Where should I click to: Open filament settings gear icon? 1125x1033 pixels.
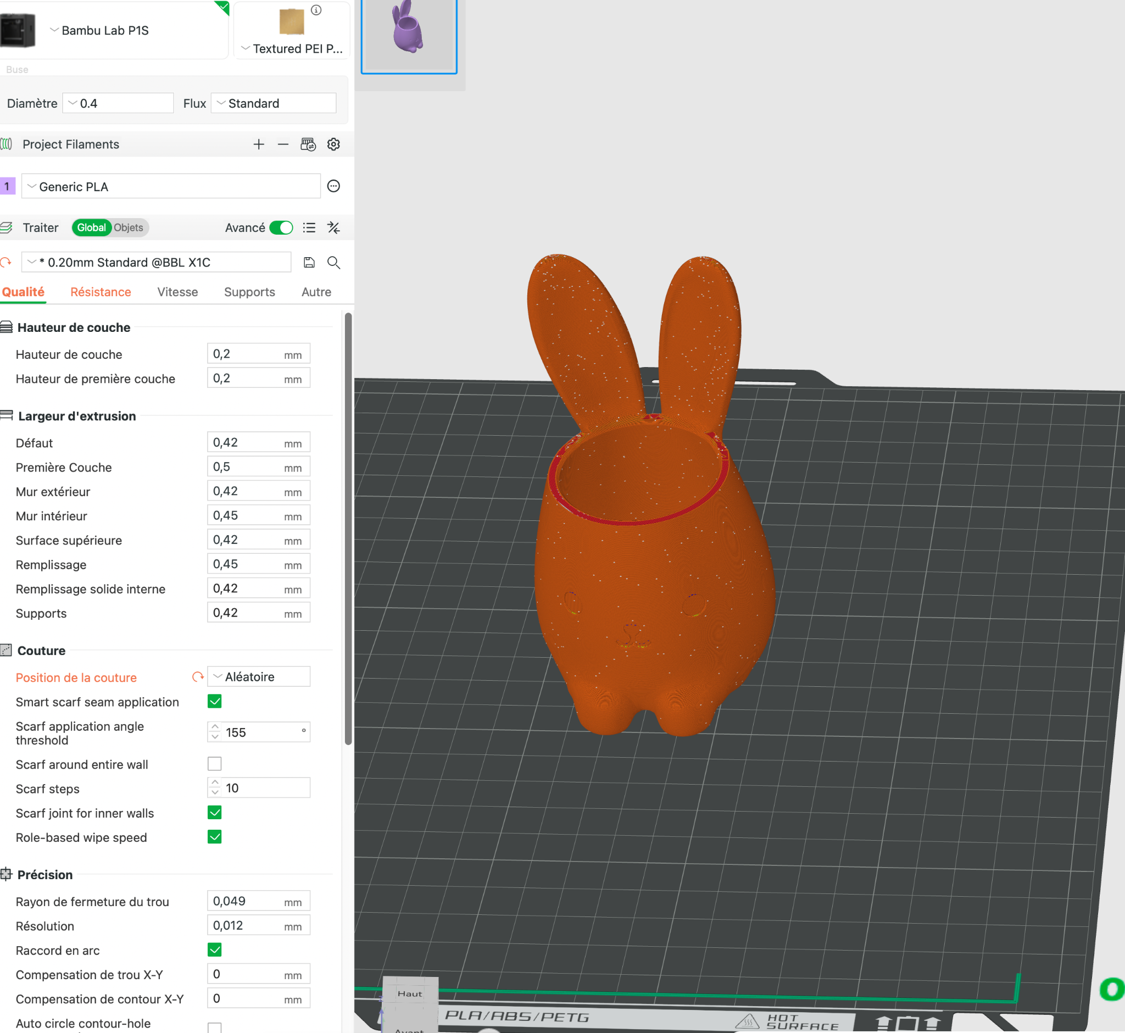(x=333, y=145)
